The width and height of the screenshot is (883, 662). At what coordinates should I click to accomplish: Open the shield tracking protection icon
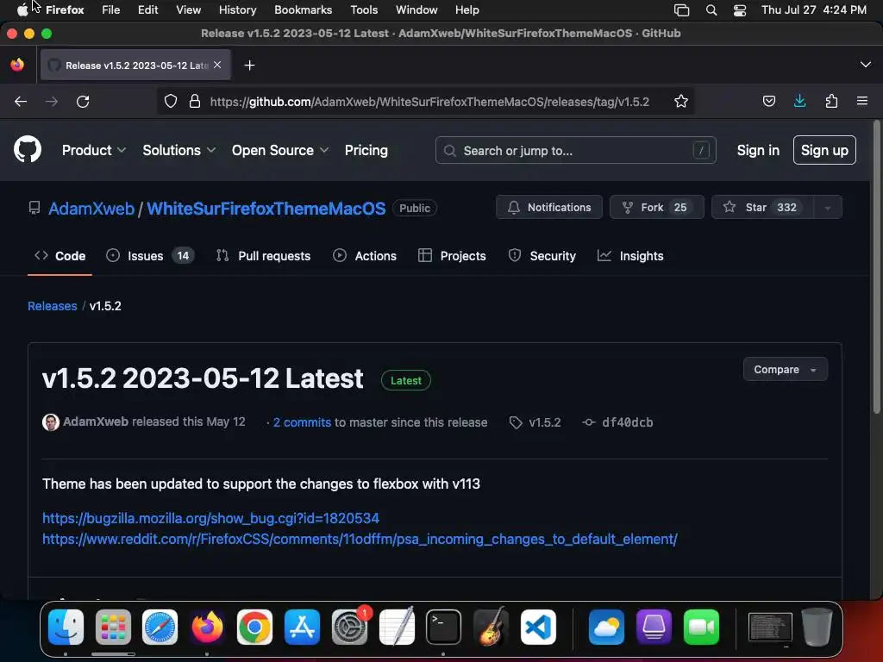[x=171, y=102]
